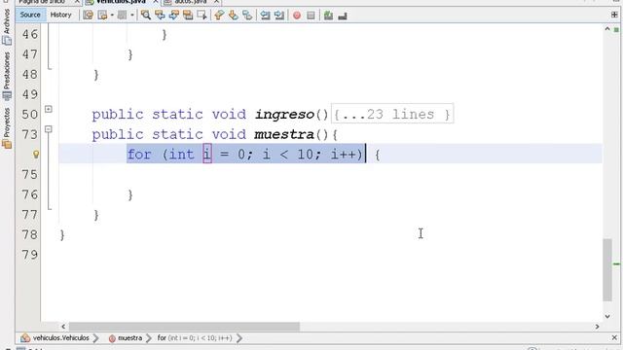The width and height of the screenshot is (623, 350).
Task: Stop macro recording square icon
Action: [311, 16]
